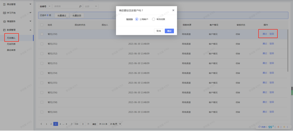Click 通过 link in the 暂无(354) row
Screen dimensions: 293x131
pyautogui.click(x=265, y=73)
